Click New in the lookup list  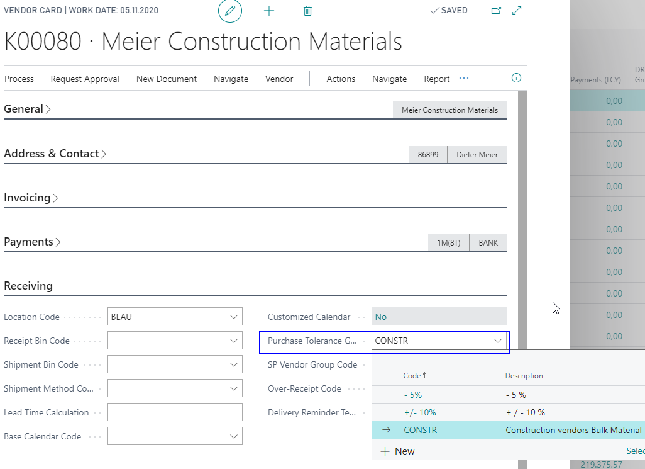[x=404, y=451]
